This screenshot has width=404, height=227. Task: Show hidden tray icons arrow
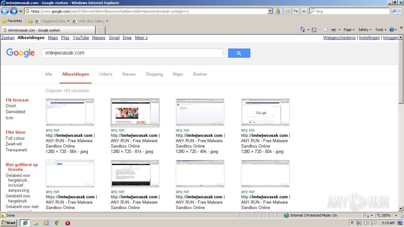tap(352, 223)
